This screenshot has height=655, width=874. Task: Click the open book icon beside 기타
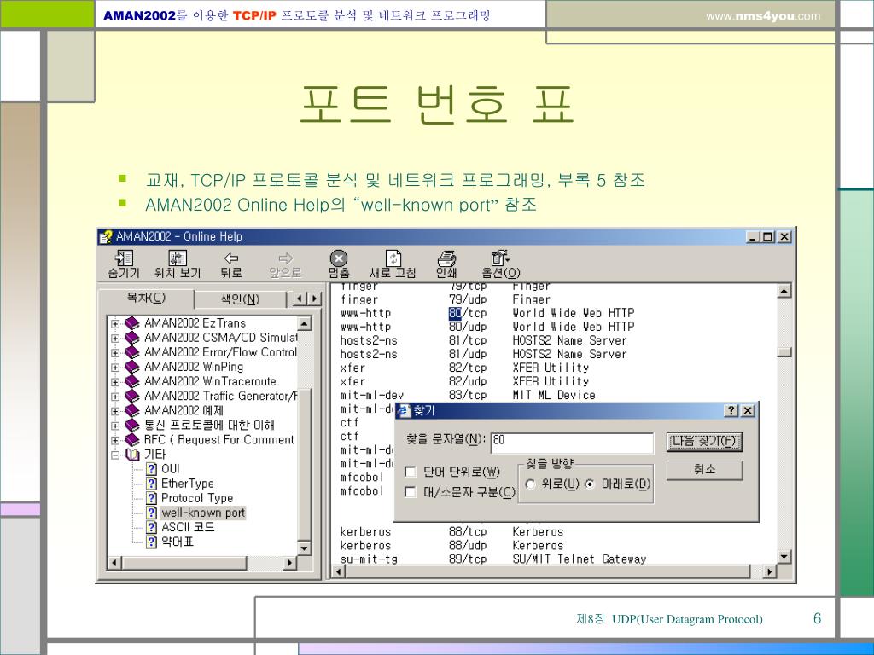tap(132, 455)
